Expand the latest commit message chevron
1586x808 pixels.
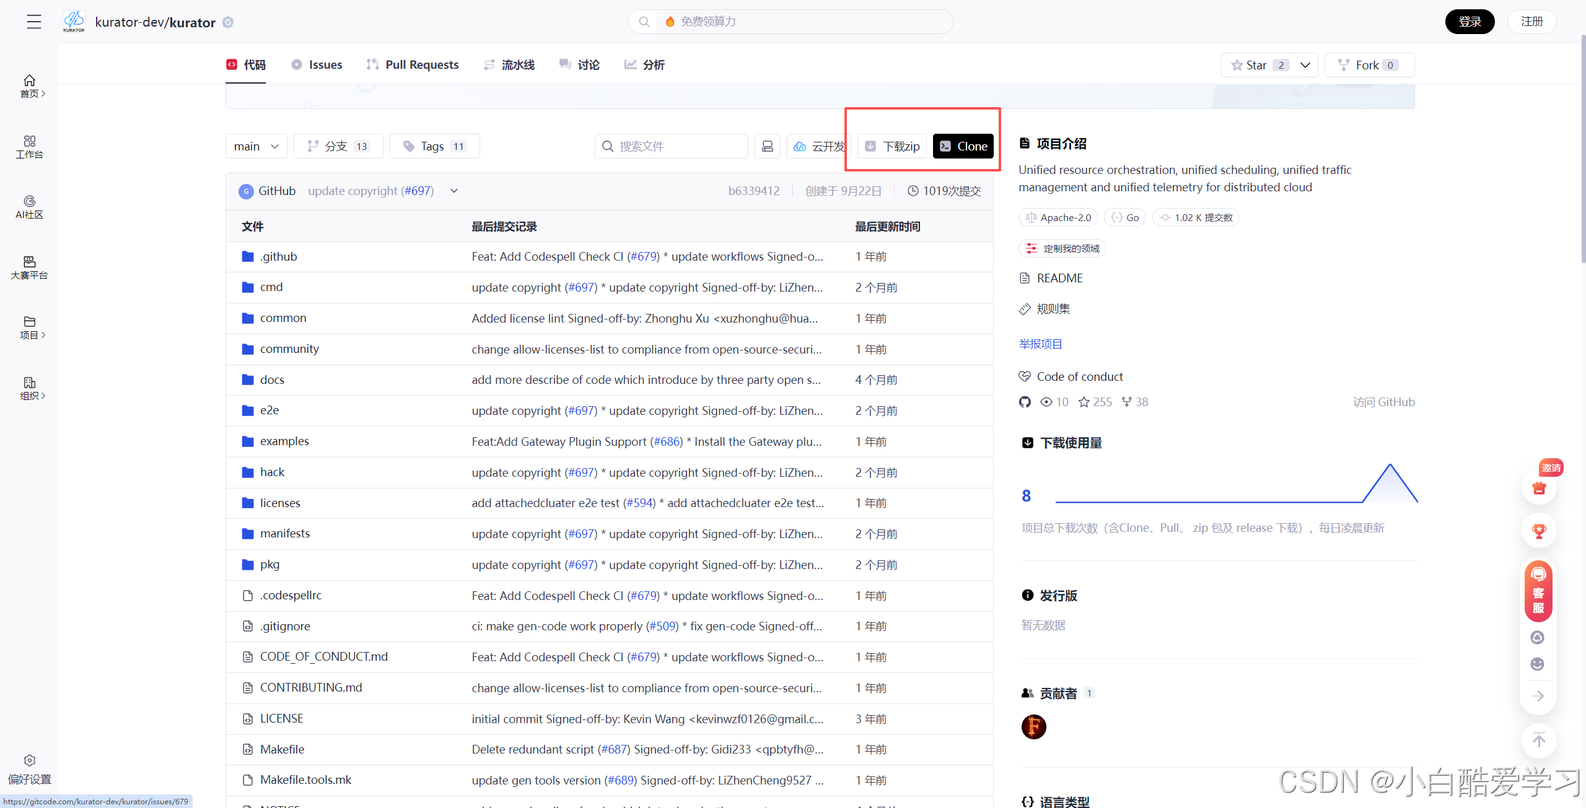(454, 191)
